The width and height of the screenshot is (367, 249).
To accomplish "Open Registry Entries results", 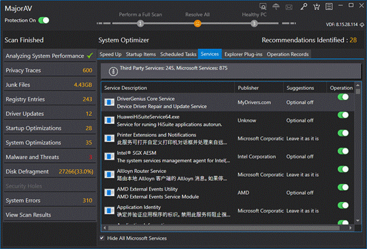I will point(50,99).
